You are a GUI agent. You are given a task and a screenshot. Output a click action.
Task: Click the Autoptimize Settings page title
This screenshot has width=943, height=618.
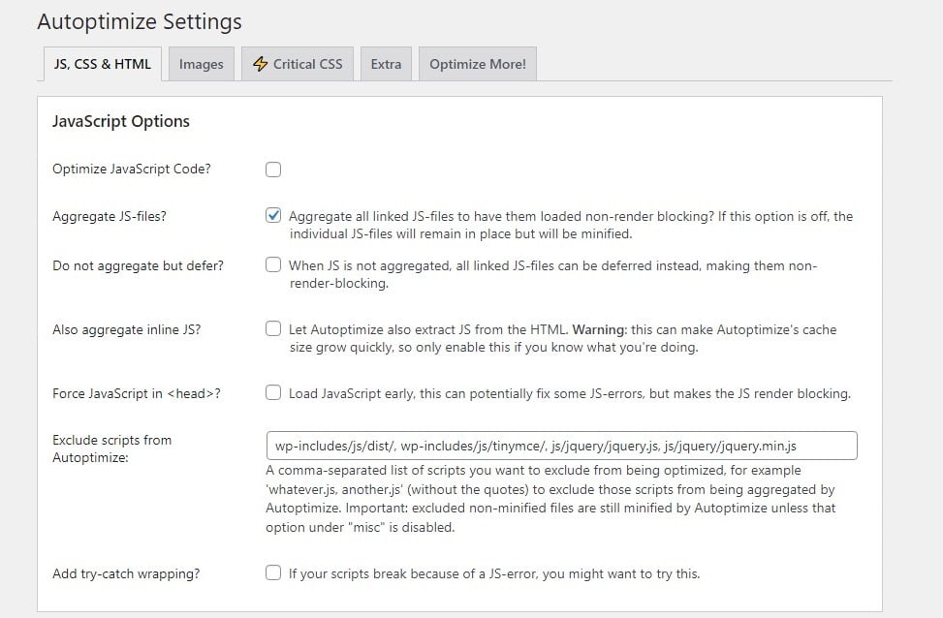(139, 21)
